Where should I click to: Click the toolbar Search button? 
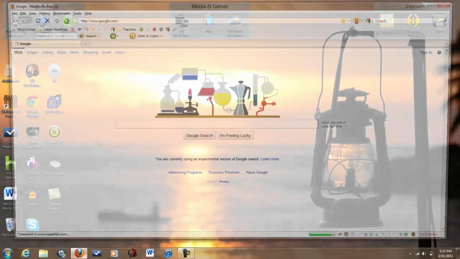(88, 36)
